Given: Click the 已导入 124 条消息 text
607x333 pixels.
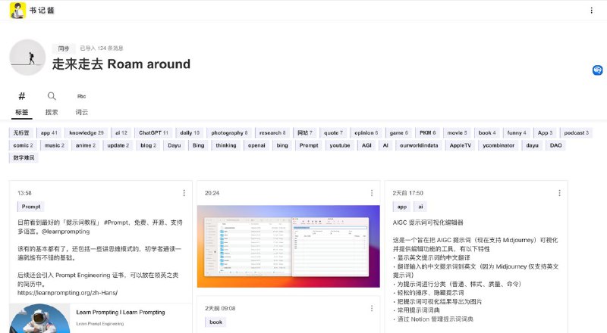Looking at the screenshot, I should tap(102, 48).
